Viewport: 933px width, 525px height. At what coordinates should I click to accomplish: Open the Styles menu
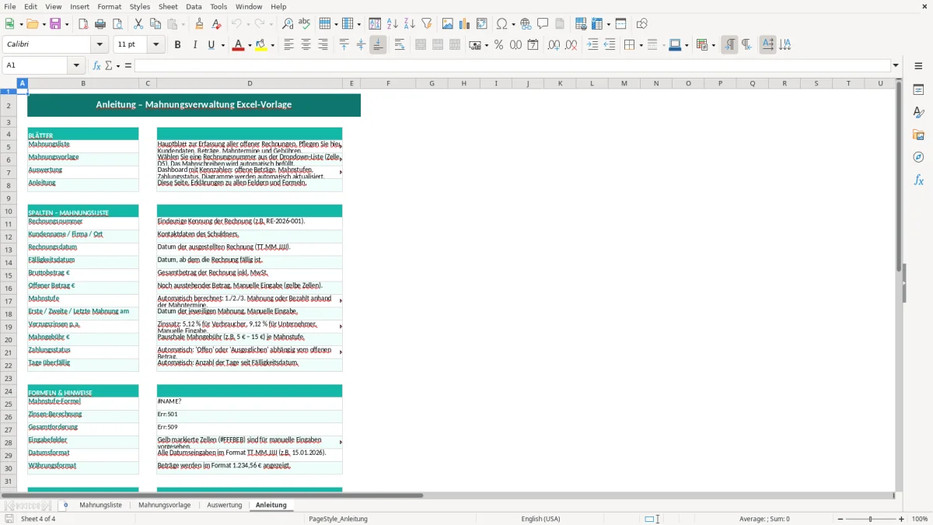140,6
